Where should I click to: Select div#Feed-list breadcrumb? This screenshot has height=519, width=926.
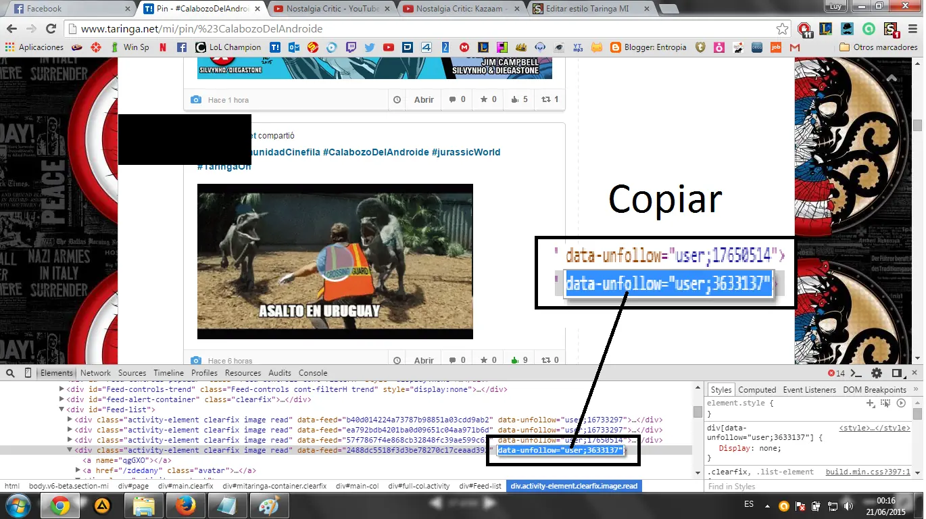click(x=480, y=486)
